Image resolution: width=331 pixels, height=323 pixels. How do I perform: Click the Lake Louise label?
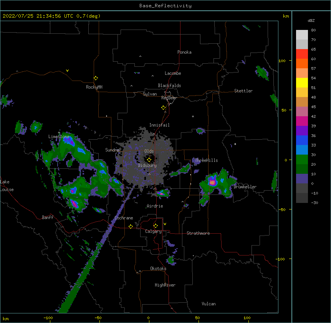coord(7,186)
